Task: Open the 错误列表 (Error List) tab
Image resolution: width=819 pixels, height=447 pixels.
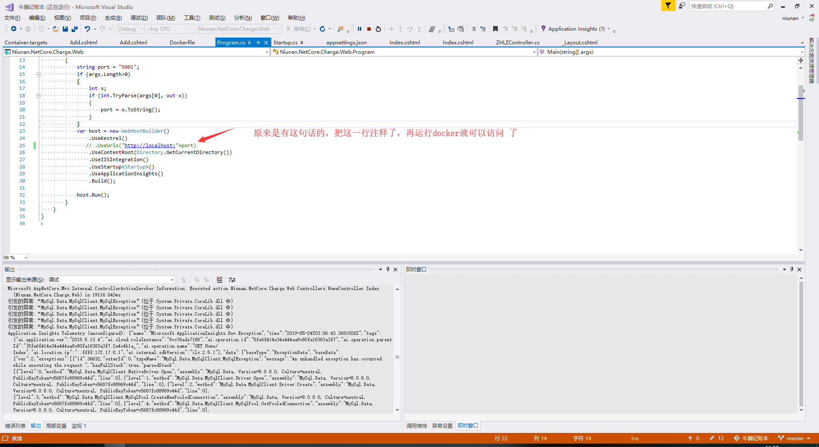Action: tap(15, 426)
